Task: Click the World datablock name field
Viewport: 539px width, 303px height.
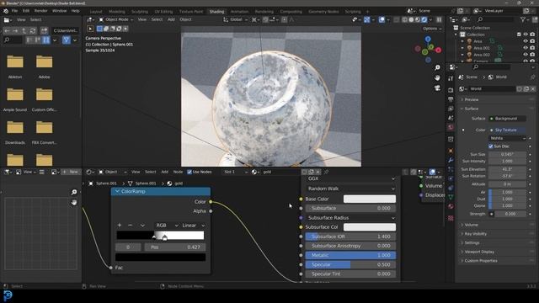Action: pyautogui.click(x=492, y=88)
